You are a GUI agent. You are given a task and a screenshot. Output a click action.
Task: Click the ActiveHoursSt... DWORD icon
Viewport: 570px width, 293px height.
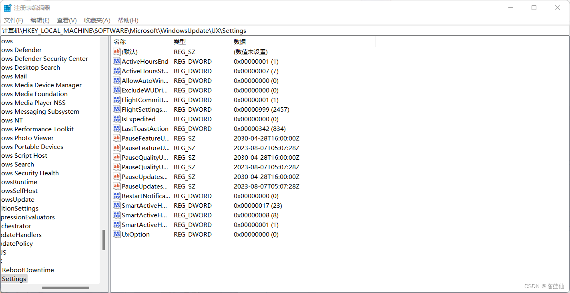pos(117,71)
